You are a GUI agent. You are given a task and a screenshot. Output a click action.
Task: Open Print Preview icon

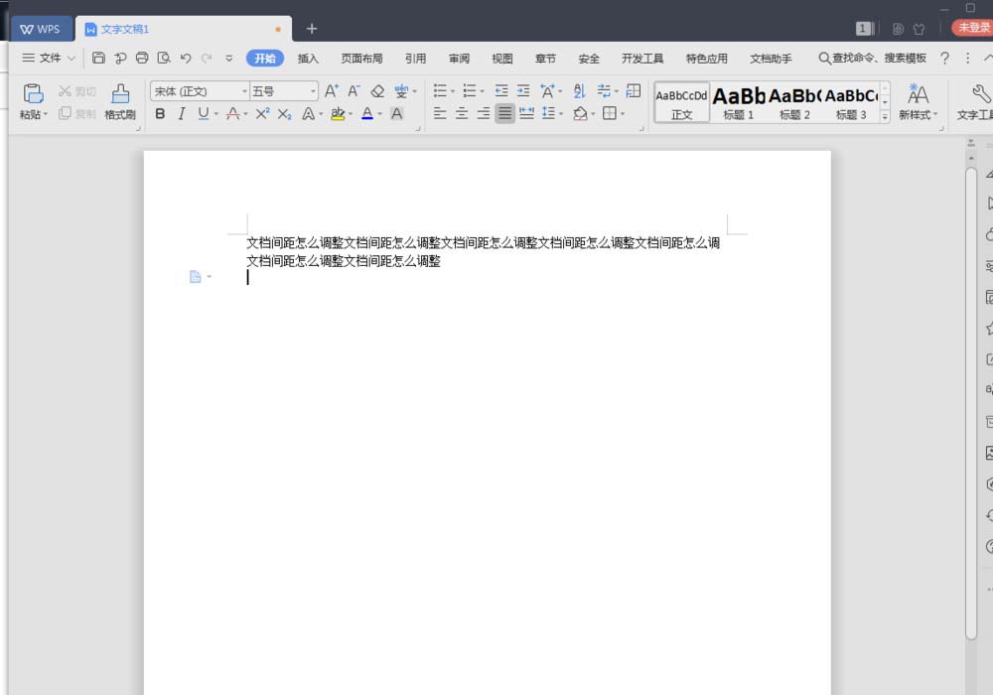tap(164, 59)
